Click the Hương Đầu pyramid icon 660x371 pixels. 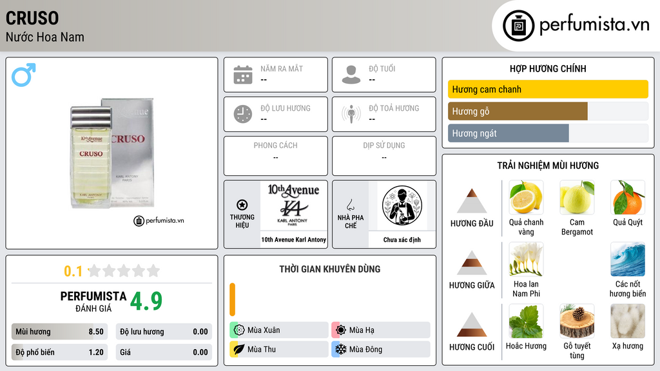pos(472,201)
